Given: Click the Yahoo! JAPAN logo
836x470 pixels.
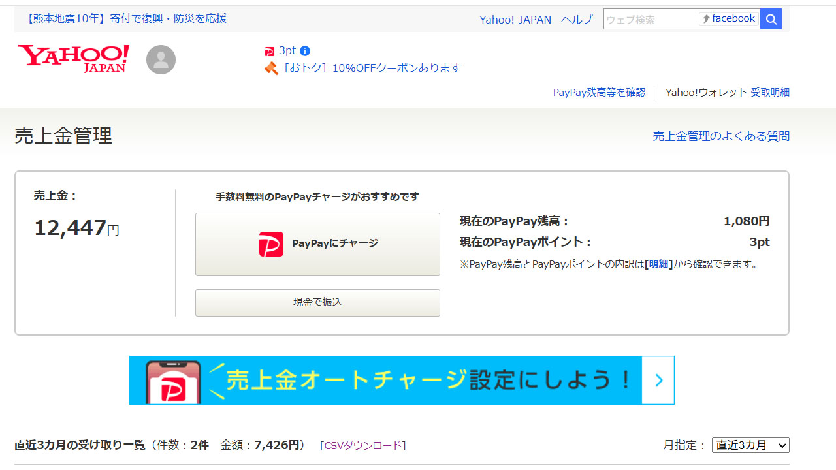Looking at the screenshot, I should click(x=73, y=59).
